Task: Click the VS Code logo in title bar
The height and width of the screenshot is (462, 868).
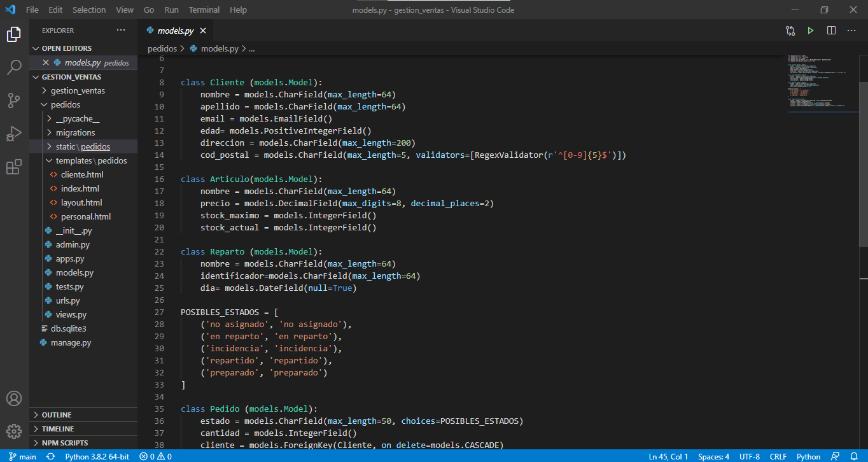Action: coord(10,10)
